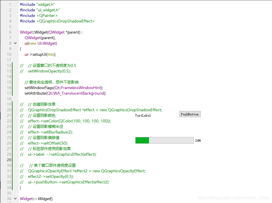The image size is (272, 203).
Task: Click line number 1 in the gutter
Action: 10,4
